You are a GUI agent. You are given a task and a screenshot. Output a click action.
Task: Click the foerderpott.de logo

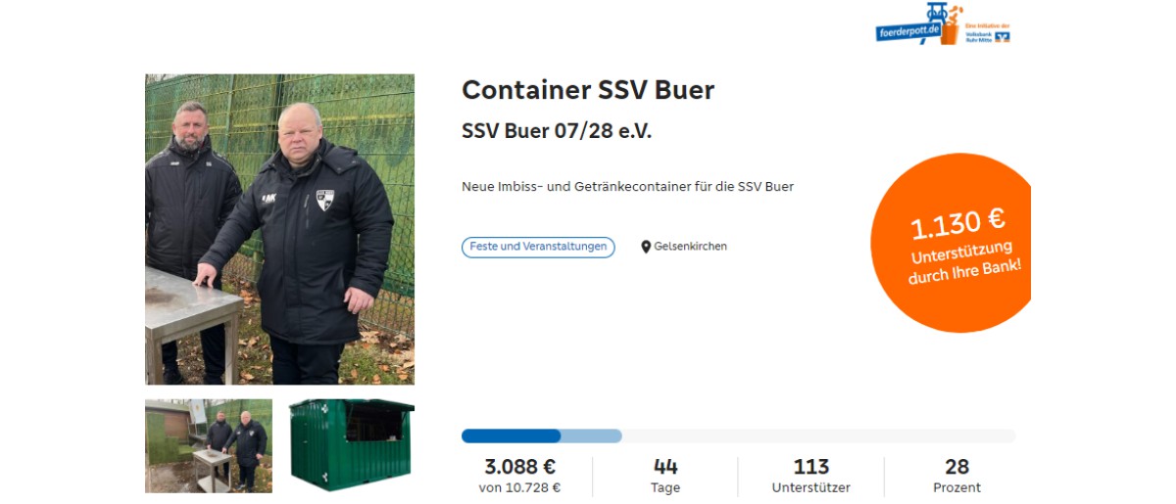coord(917,24)
